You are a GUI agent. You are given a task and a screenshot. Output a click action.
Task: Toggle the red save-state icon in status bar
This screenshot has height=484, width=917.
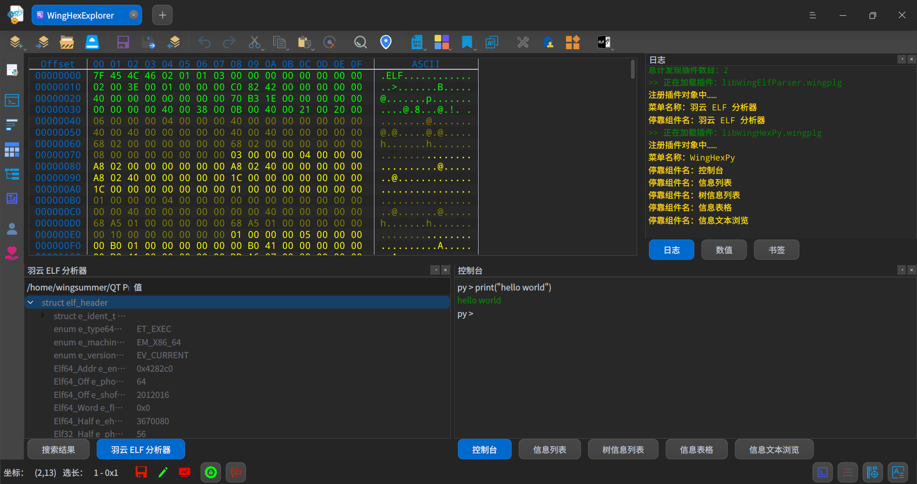tap(141, 473)
